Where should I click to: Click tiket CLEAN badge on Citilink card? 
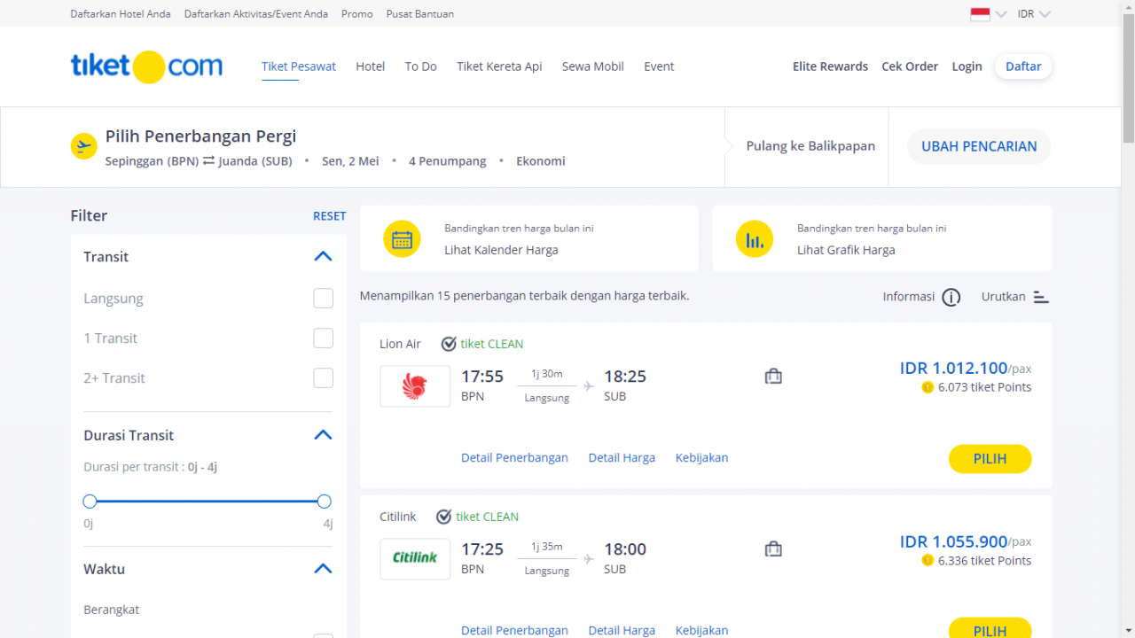[x=478, y=517]
